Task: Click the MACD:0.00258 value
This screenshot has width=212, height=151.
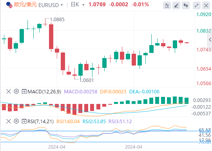Action: tap(81, 92)
